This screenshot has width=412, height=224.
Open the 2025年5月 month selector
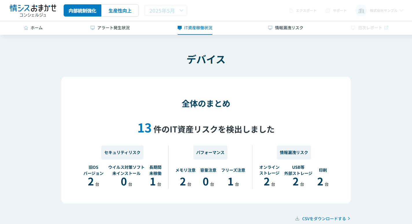click(x=166, y=10)
